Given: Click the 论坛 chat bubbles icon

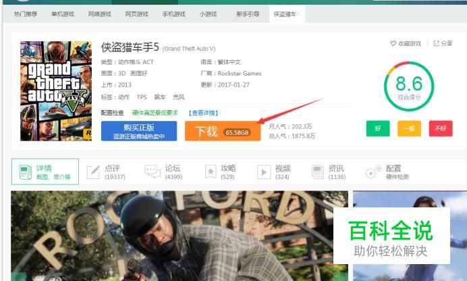Looking at the screenshot, I should pos(153,172).
